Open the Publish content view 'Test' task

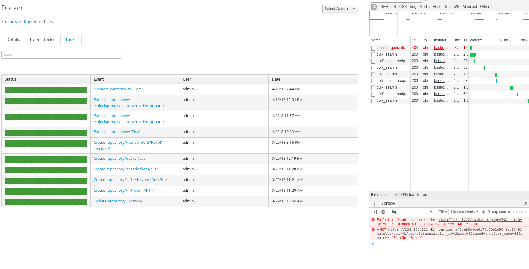coord(117,132)
